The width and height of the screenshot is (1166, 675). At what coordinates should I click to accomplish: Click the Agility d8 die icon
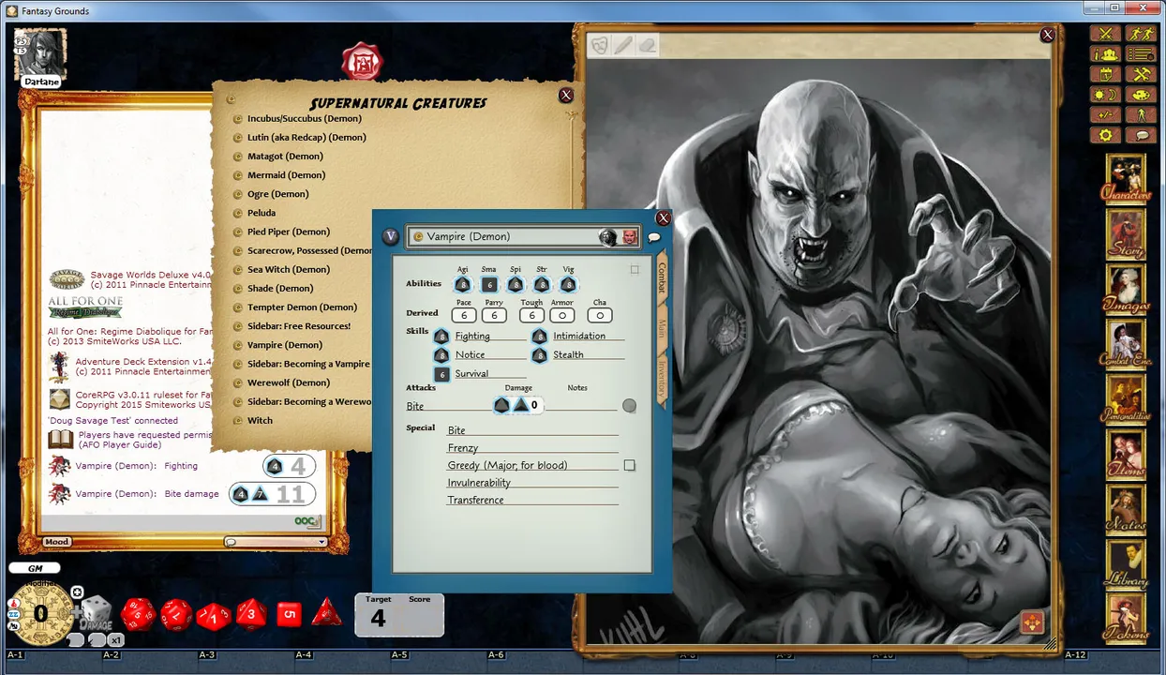point(462,284)
